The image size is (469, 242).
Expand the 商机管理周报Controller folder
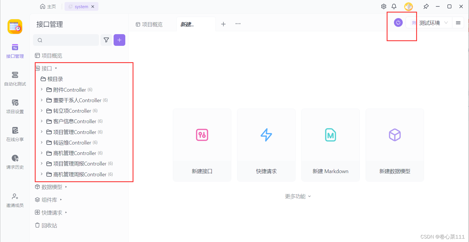tap(42, 174)
